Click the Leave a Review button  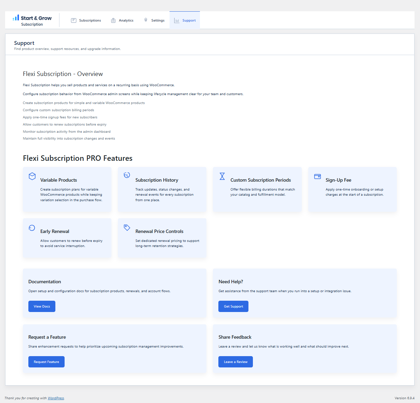(235, 362)
